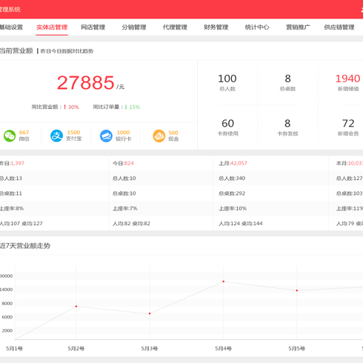Open the 分销管理 tab
Screen dimensions: 363x363
[x=134, y=27]
